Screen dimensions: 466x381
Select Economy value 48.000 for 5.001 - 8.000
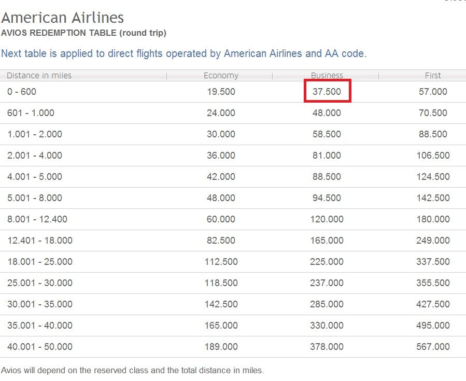[x=221, y=198]
